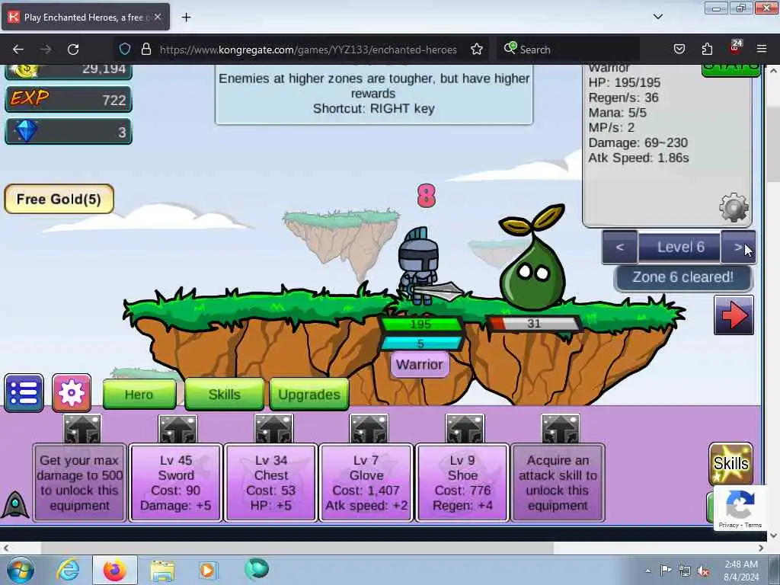Screen dimensions: 780x585
Task: Attack the green seed enemy
Action: (x=532, y=257)
